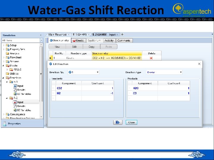
Task: Select reaction row 1 arrow marker
Action: coord(51,58)
